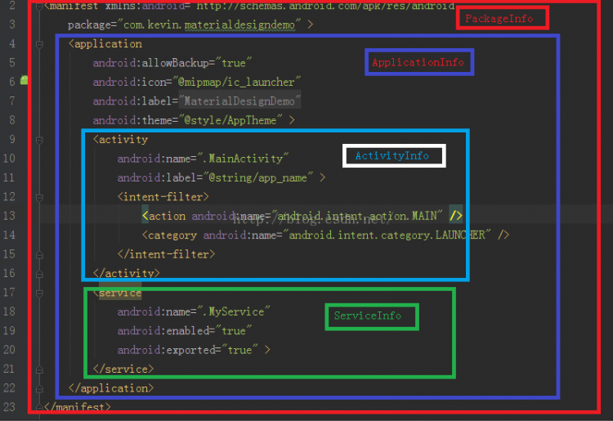Click line number 5 in the gutter

[x=12, y=63]
